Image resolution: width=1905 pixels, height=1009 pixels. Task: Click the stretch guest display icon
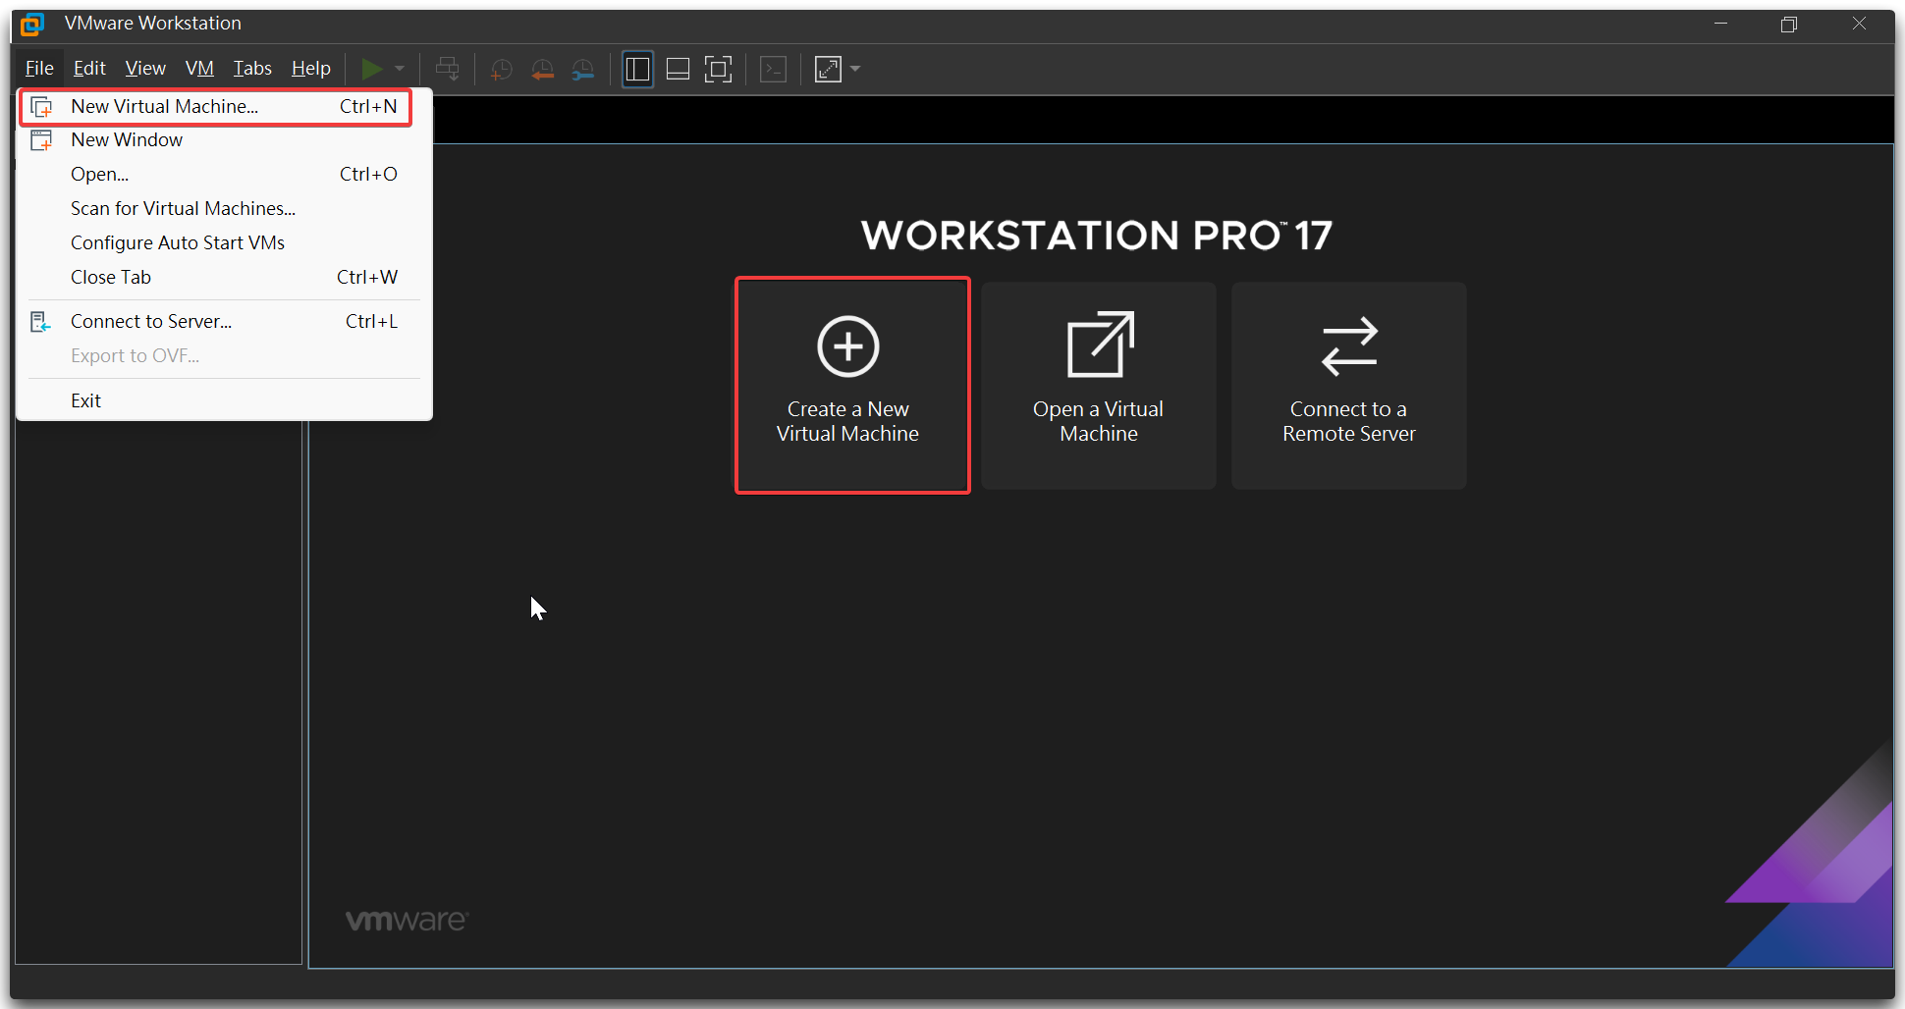click(829, 69)
